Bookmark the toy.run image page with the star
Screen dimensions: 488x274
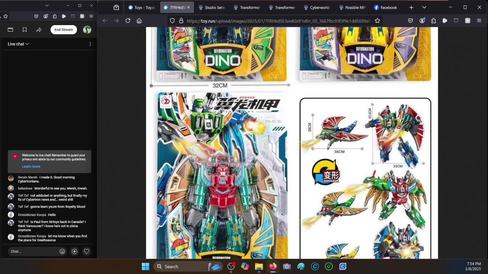coord(377,21)
